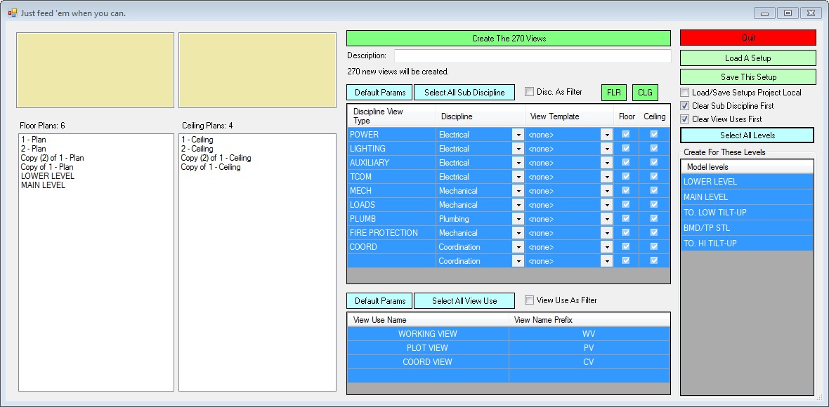
Task: Open View Template dropdown for FIRE PROTECTION row
Action: 606,233
